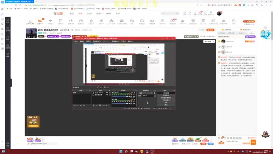Image resolution: width=273 pixels, height=154 pixels.
Task: Move the OBS scene up
Action: click(81, 105)
